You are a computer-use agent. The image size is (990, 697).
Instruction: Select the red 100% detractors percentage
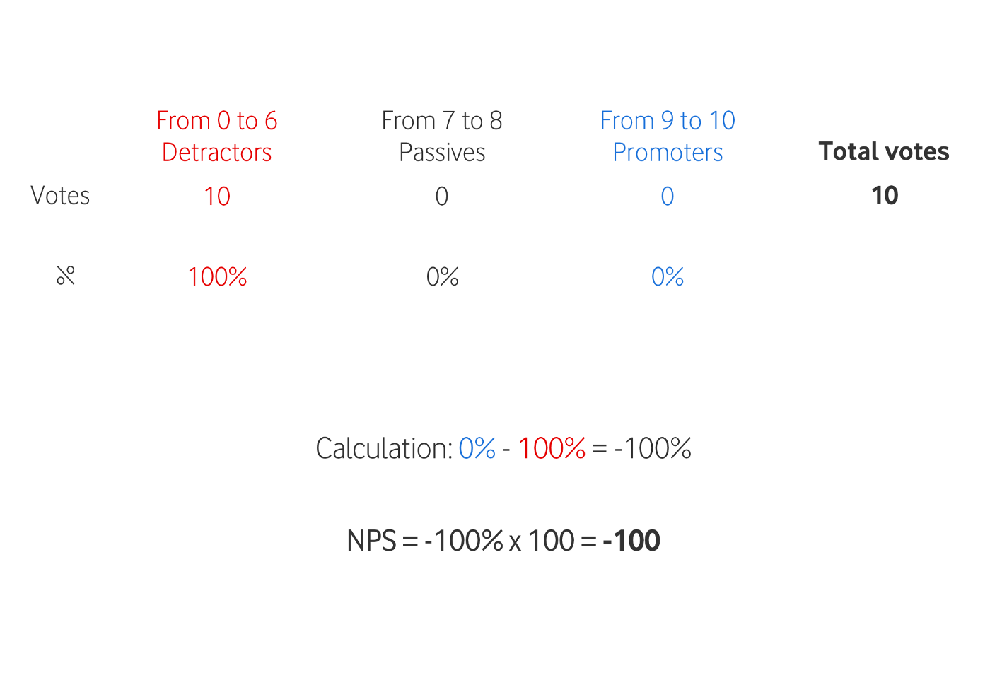[x=217, y=277]
